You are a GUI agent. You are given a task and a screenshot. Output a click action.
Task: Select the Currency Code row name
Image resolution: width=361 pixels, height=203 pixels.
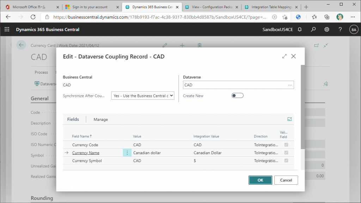click(85, 145)
